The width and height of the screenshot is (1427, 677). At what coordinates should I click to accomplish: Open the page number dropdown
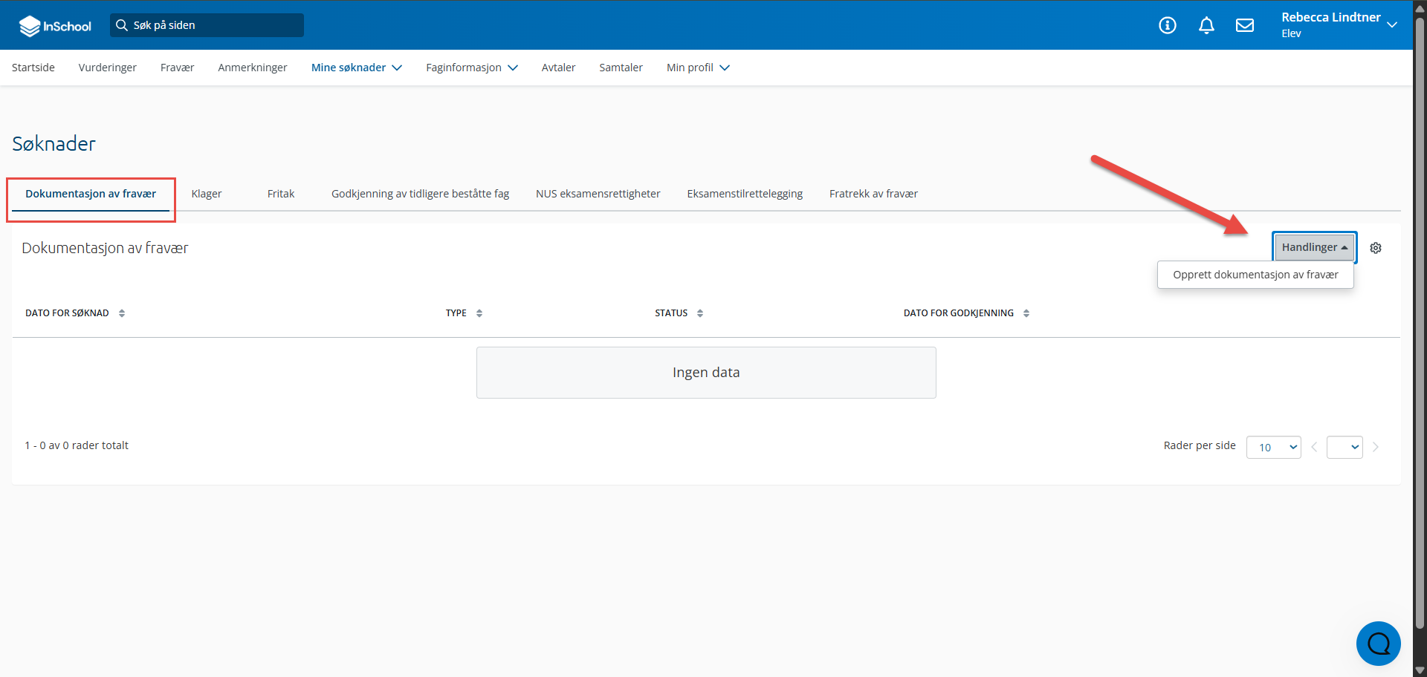(x=1345, y=447)
